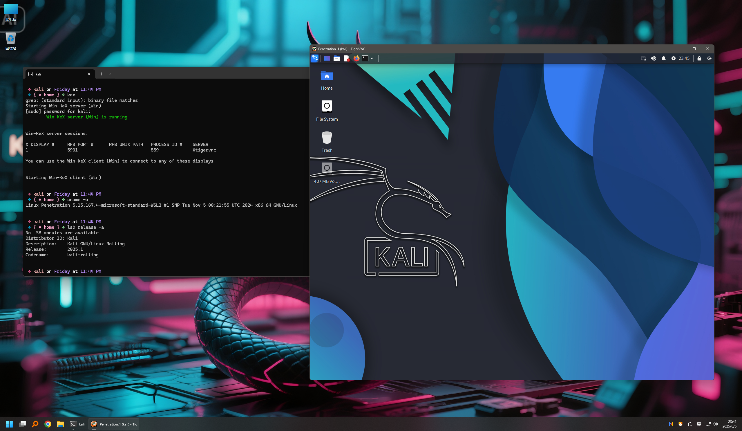The image size is (742, 431).
Task: Select the 此电脑 desktop icon
Action: [x=11, y=12]
